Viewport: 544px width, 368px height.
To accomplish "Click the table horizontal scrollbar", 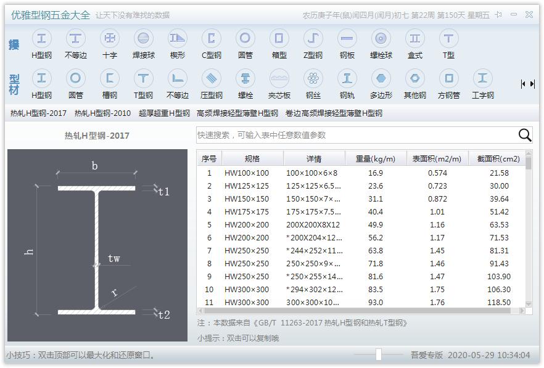I will coord(361,311).
